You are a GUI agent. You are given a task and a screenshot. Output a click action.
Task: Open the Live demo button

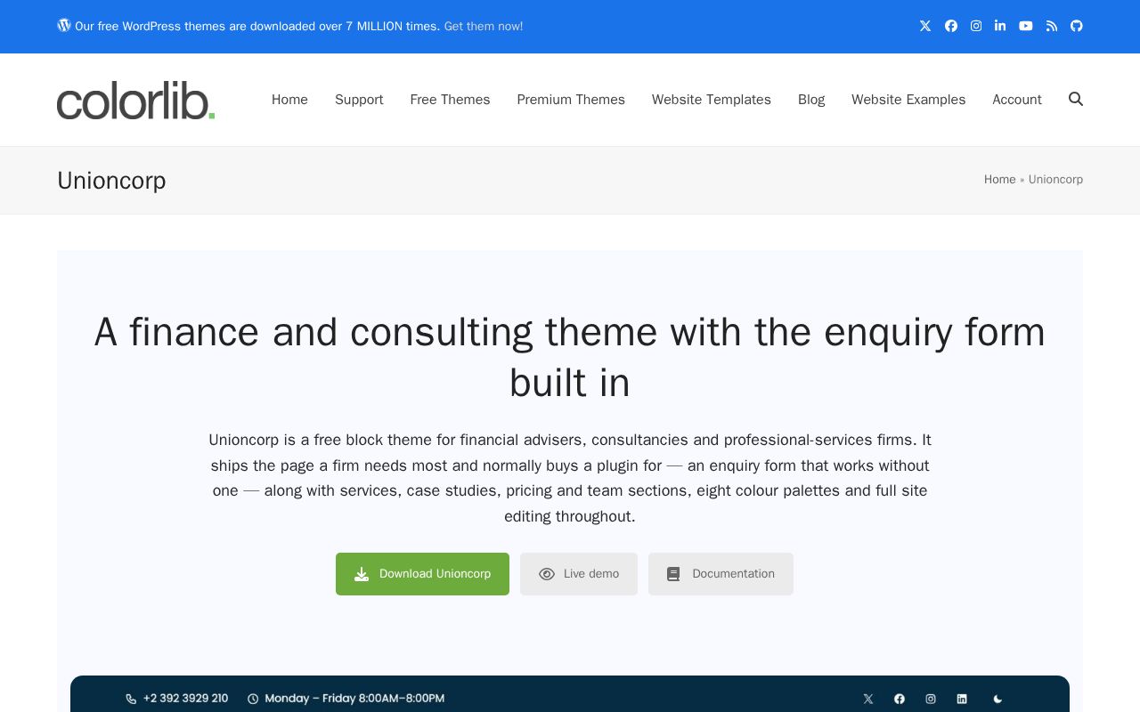click(579, 574)
